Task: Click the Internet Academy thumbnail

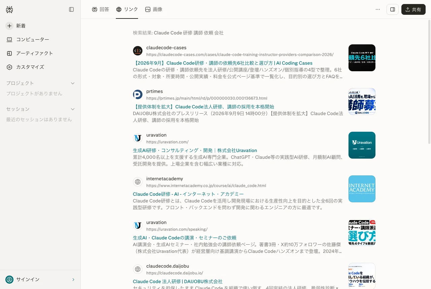Action: click(x=362, y=189)
